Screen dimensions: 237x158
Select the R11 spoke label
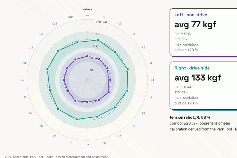(41, 34)
